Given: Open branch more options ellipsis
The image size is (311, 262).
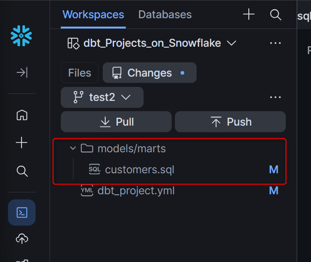Looking at the screenshot, I should (x=275, y=97).
